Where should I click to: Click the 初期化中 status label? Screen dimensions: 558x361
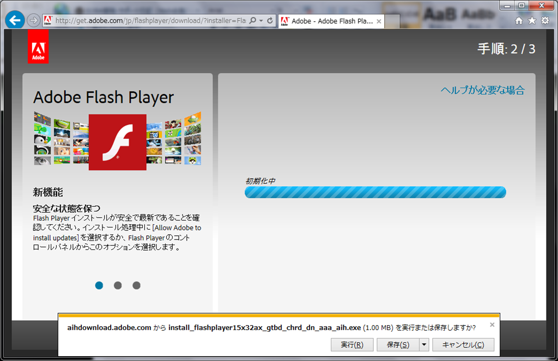pos(260,181)
